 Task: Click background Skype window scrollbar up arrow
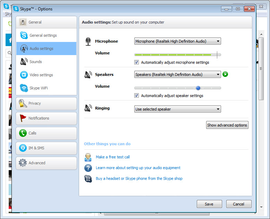tap(261, 34)
